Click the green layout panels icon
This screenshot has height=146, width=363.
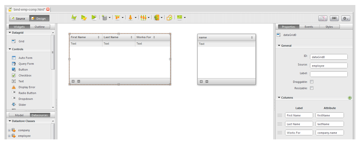(x=180, y=18)
